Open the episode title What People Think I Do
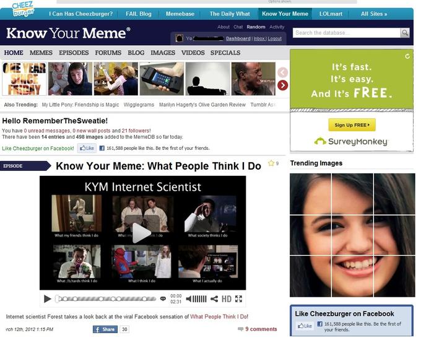 pos(158,166)
